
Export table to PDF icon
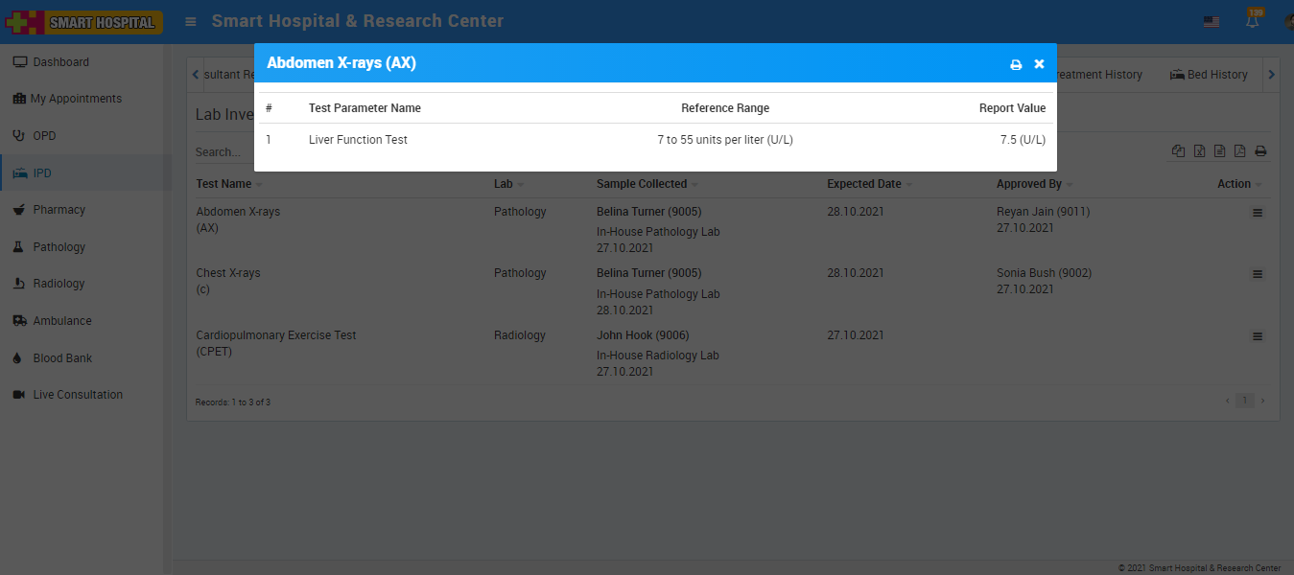coord(1239,150)
